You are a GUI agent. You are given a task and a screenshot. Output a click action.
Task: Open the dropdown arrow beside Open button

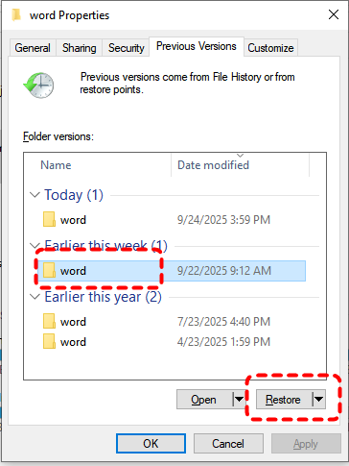point(239,399)
